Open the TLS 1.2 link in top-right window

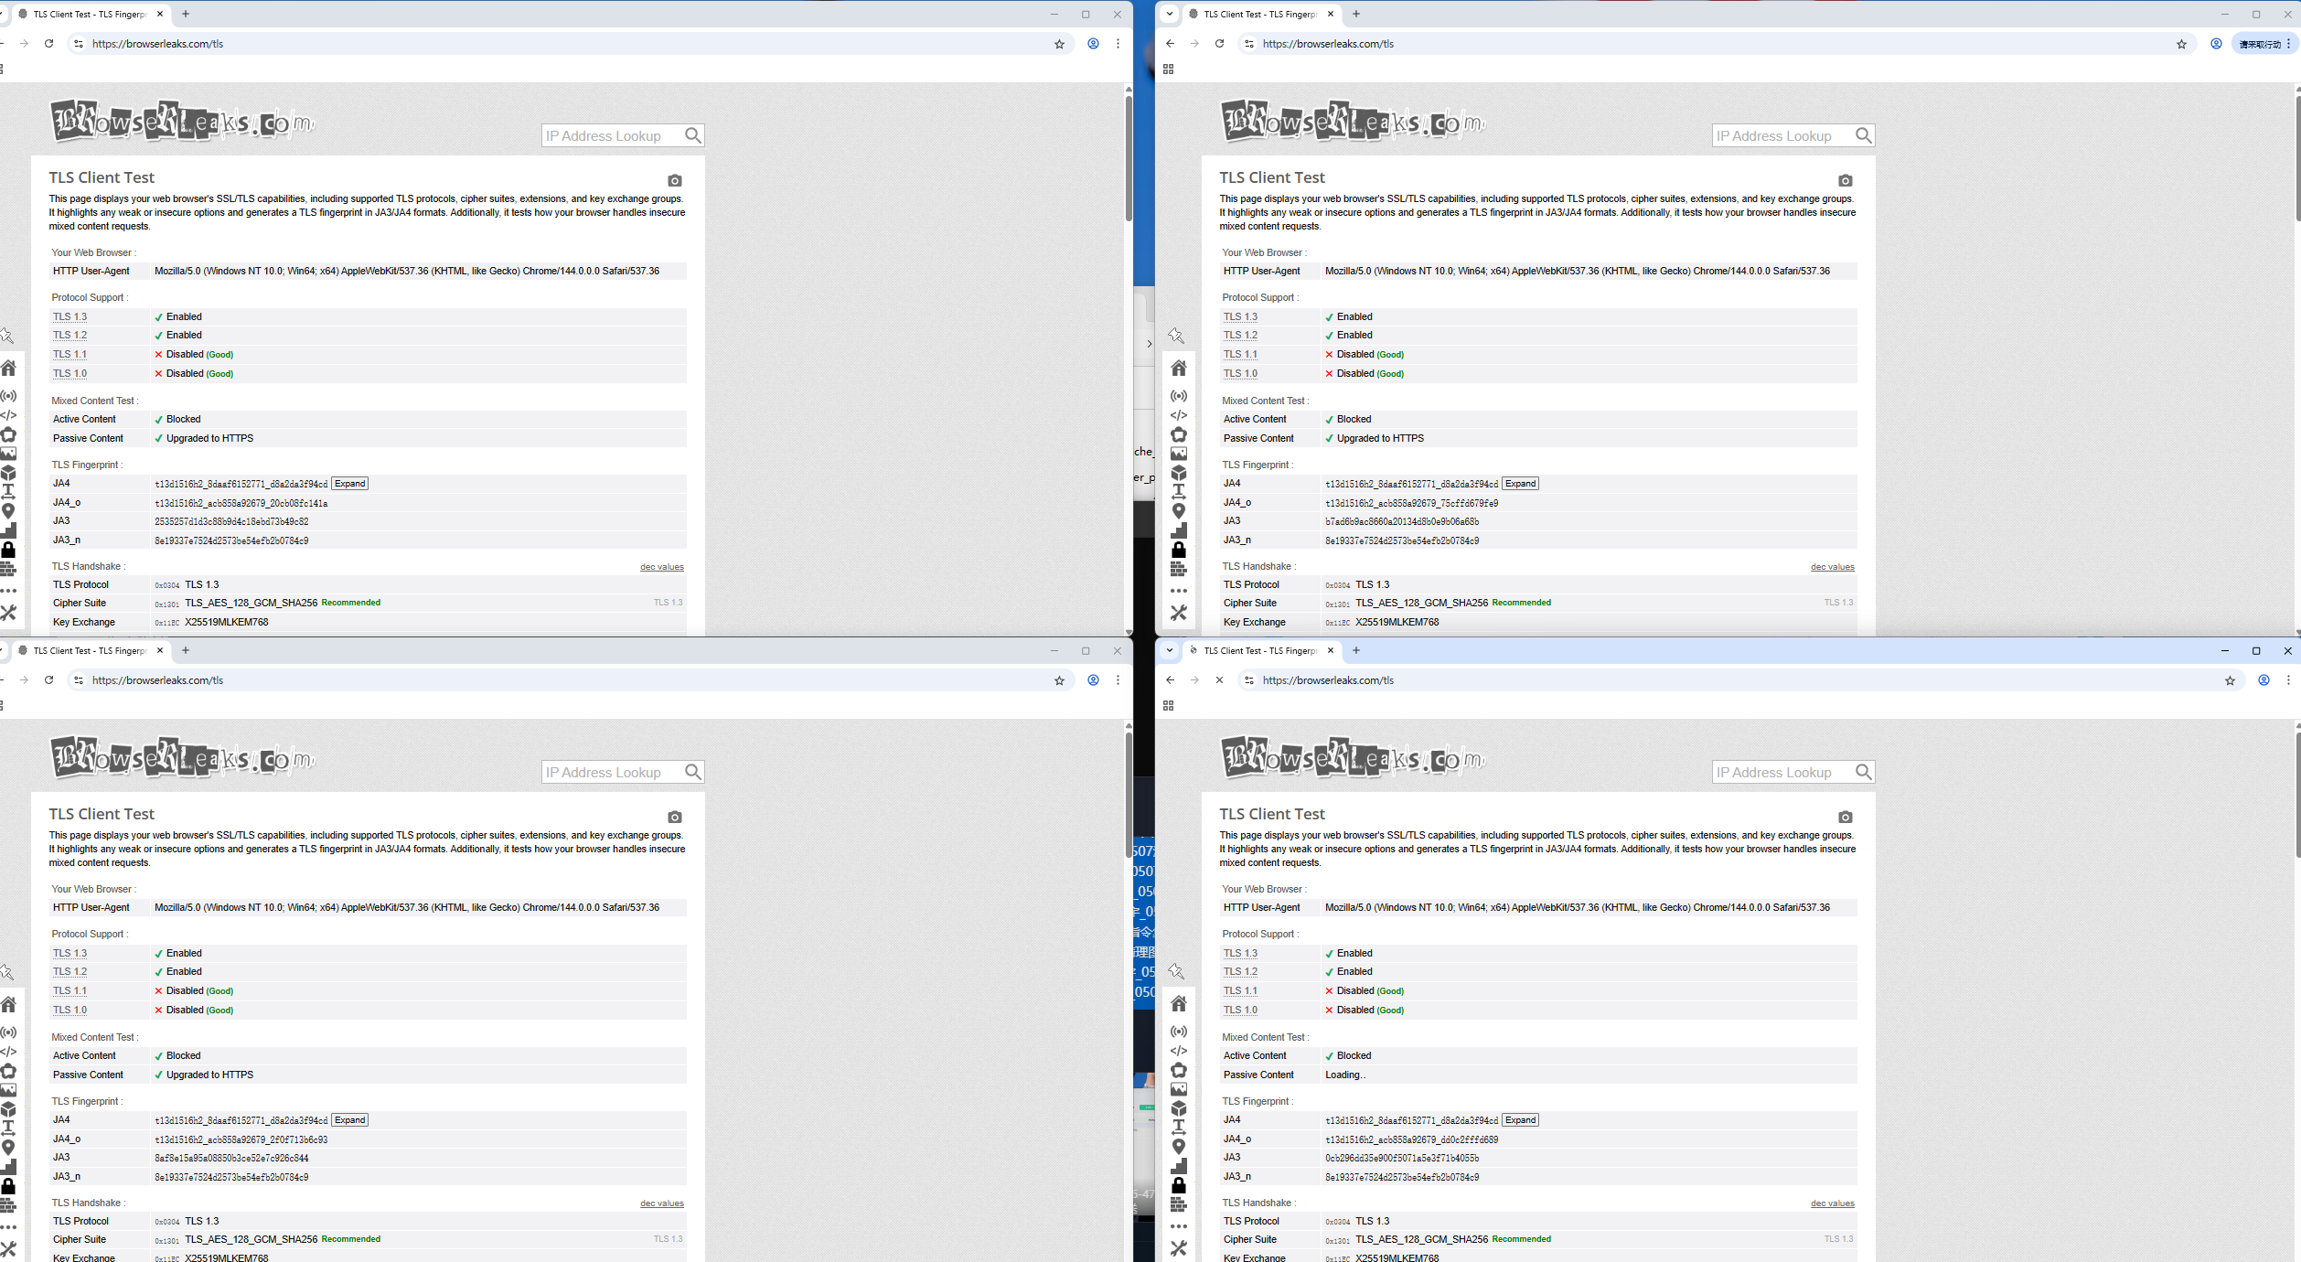[1240, 336]
